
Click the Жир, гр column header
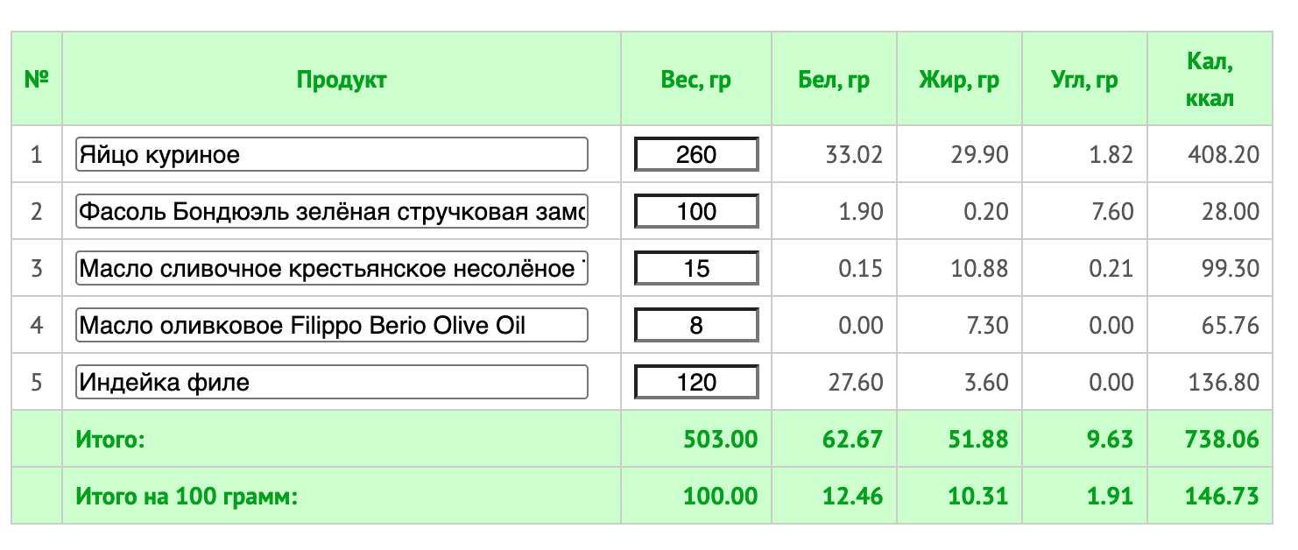(959, 81)
